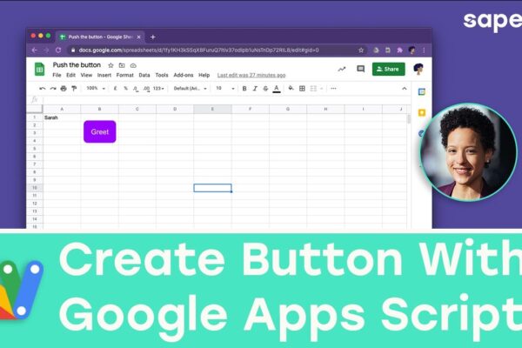Toggle strikethrough formatting
Viewport: 522px width, 348px height.
click(x=265, y=89)
